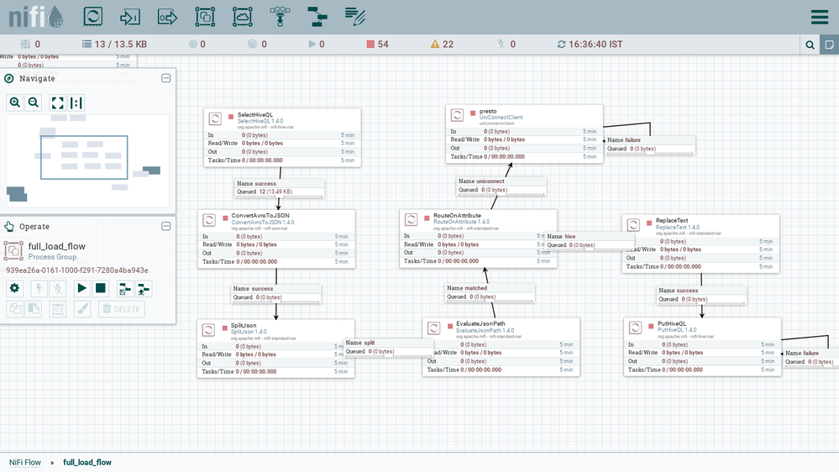Image resolution: width=839 pixels, height=472 pixels.
Task: Stop the flow with the stop button
Action: 101,288
